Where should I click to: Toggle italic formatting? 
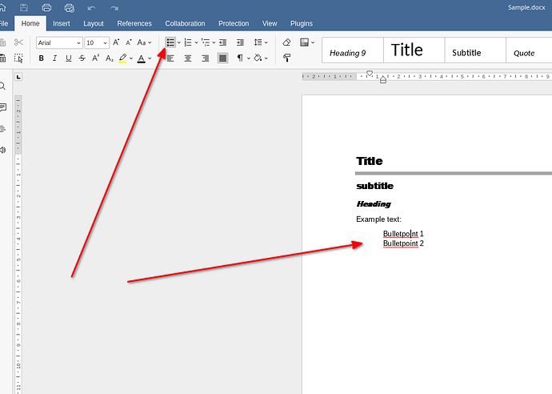click(x=54, y=58)
